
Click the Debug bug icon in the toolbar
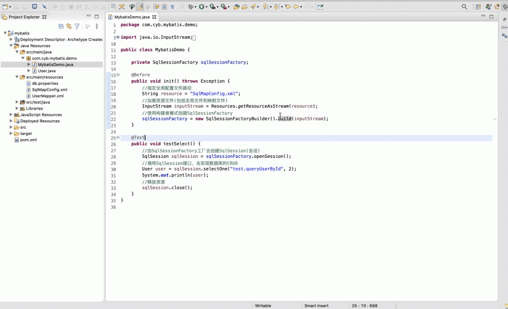[191, 7]
